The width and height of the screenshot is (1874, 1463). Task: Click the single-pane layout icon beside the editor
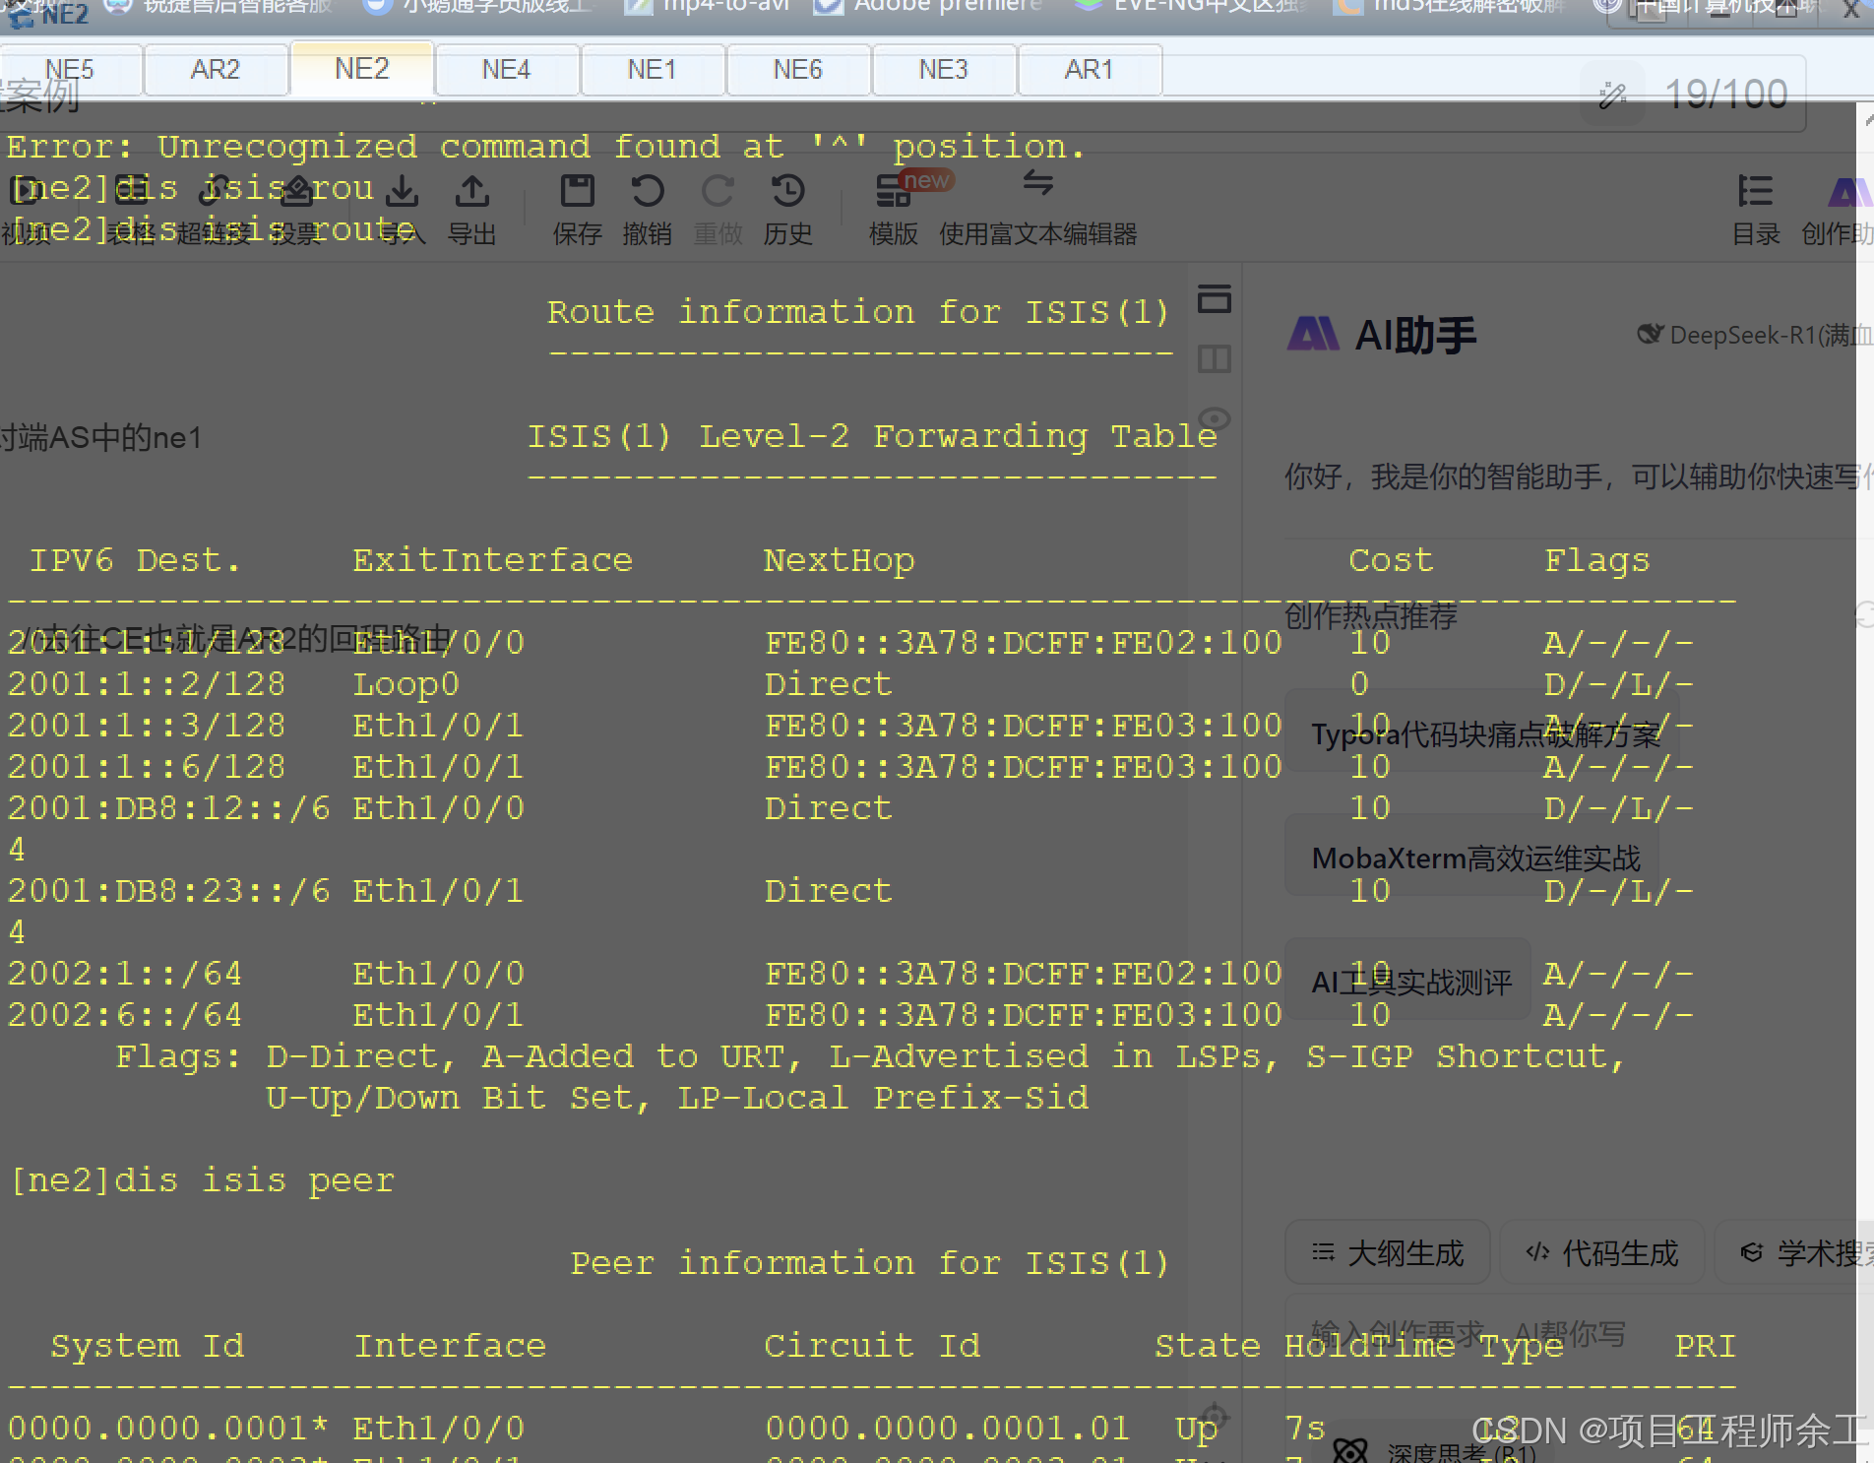tap(1215, 298)
